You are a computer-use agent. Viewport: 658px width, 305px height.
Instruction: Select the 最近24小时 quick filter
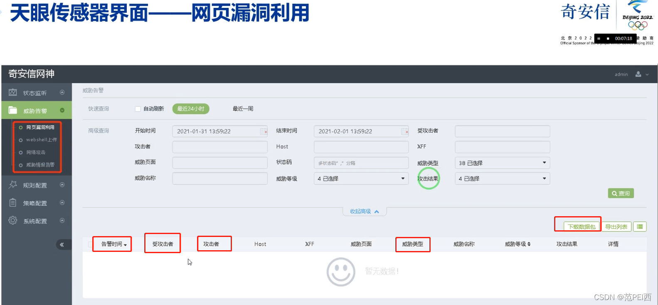[191, 109]
